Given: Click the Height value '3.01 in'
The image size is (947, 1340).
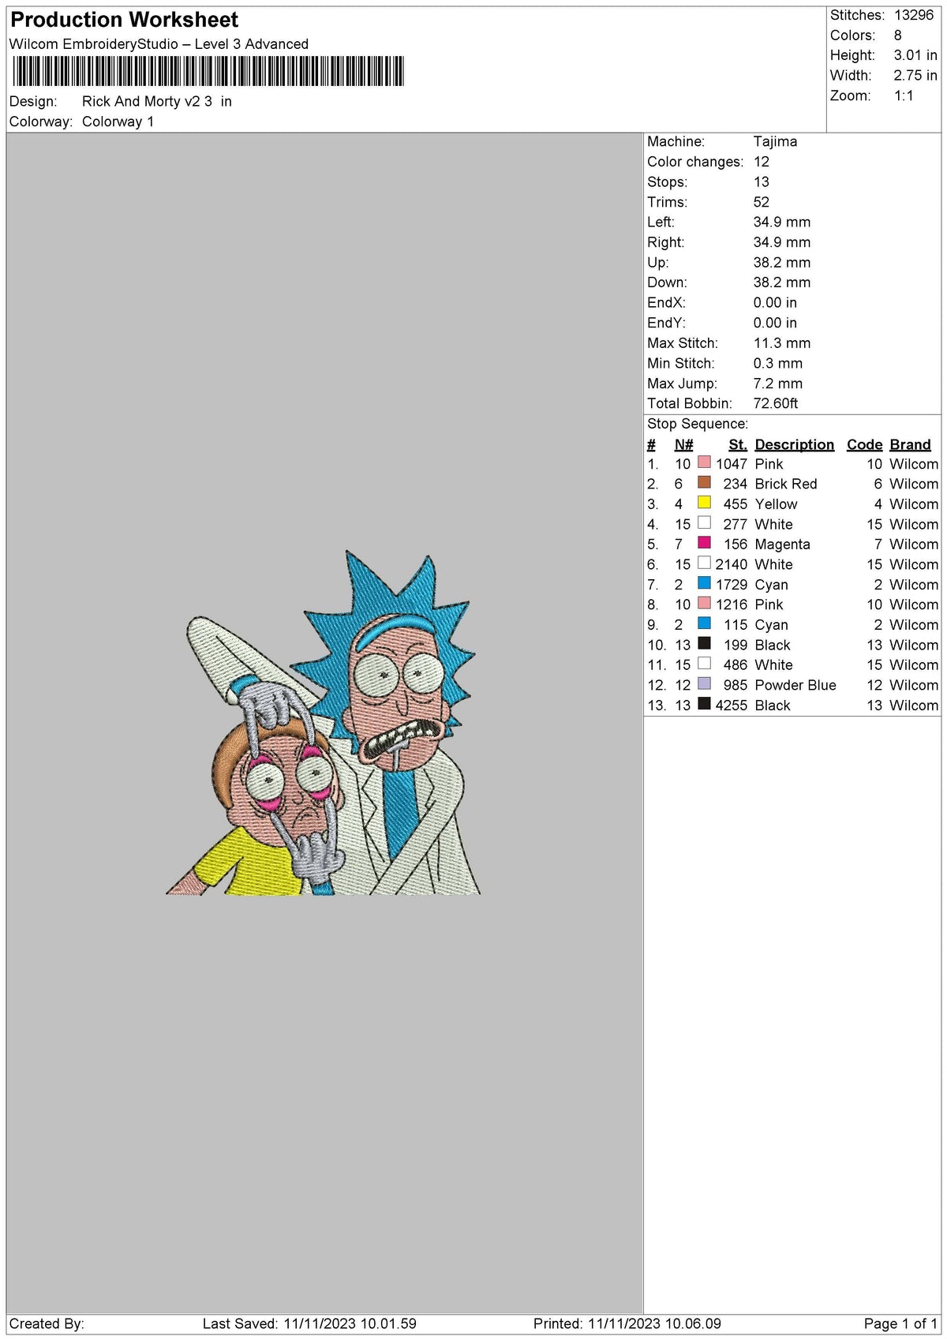Looking at the screenshot, I should (x=915, y=55).
